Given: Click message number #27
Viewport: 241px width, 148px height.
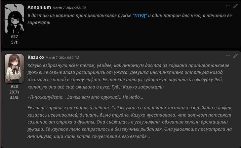Looking at the screenshot, I should [x=14, y=37].
